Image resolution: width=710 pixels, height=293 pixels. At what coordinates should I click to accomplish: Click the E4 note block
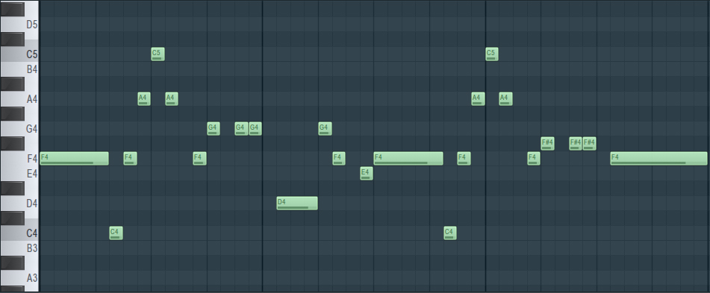pos(367,174)
